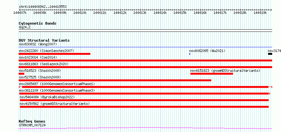Image resolution: width=281 pixels, height=132 pixels.
Task: Click the 144418k ruler tick label
Action: 240,13
